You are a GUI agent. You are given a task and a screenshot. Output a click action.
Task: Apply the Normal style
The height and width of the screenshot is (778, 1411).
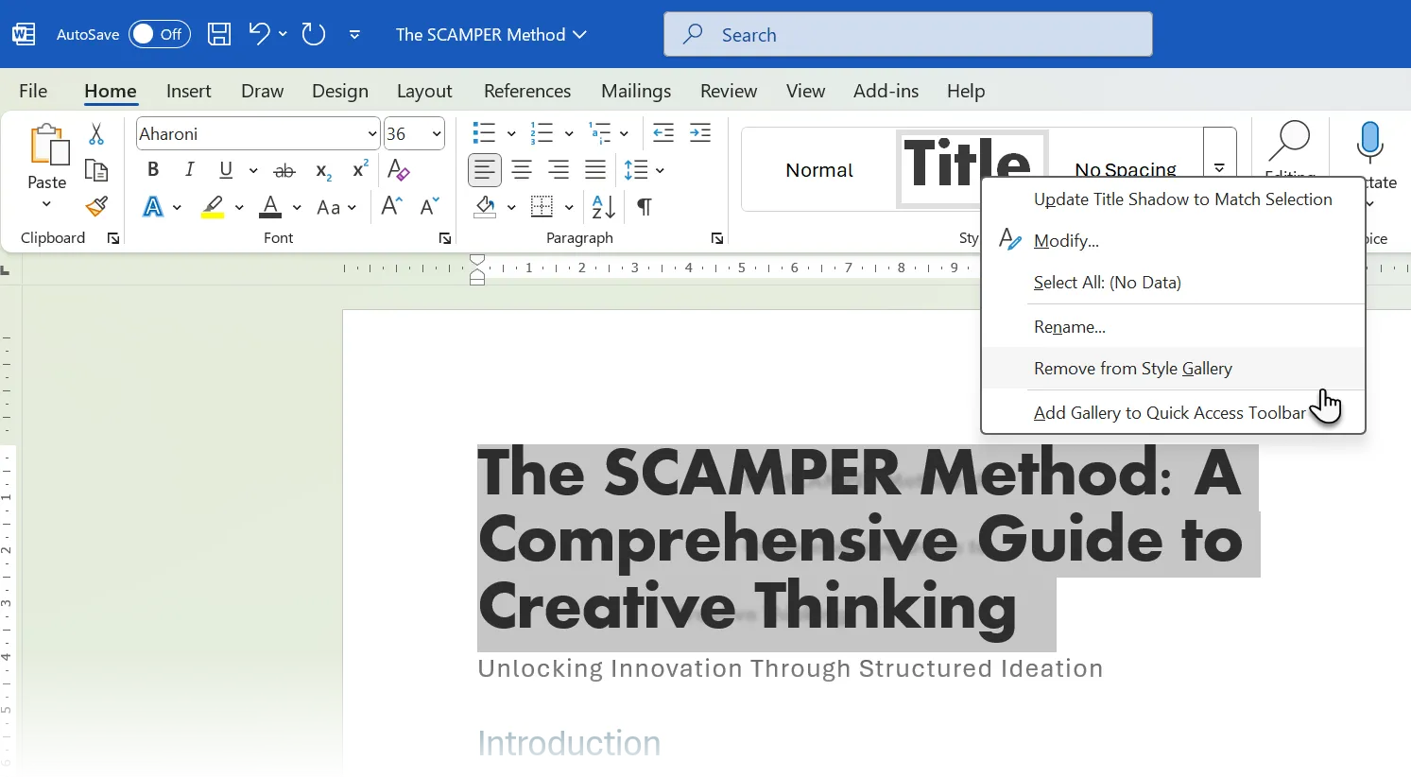pos(819,170)
